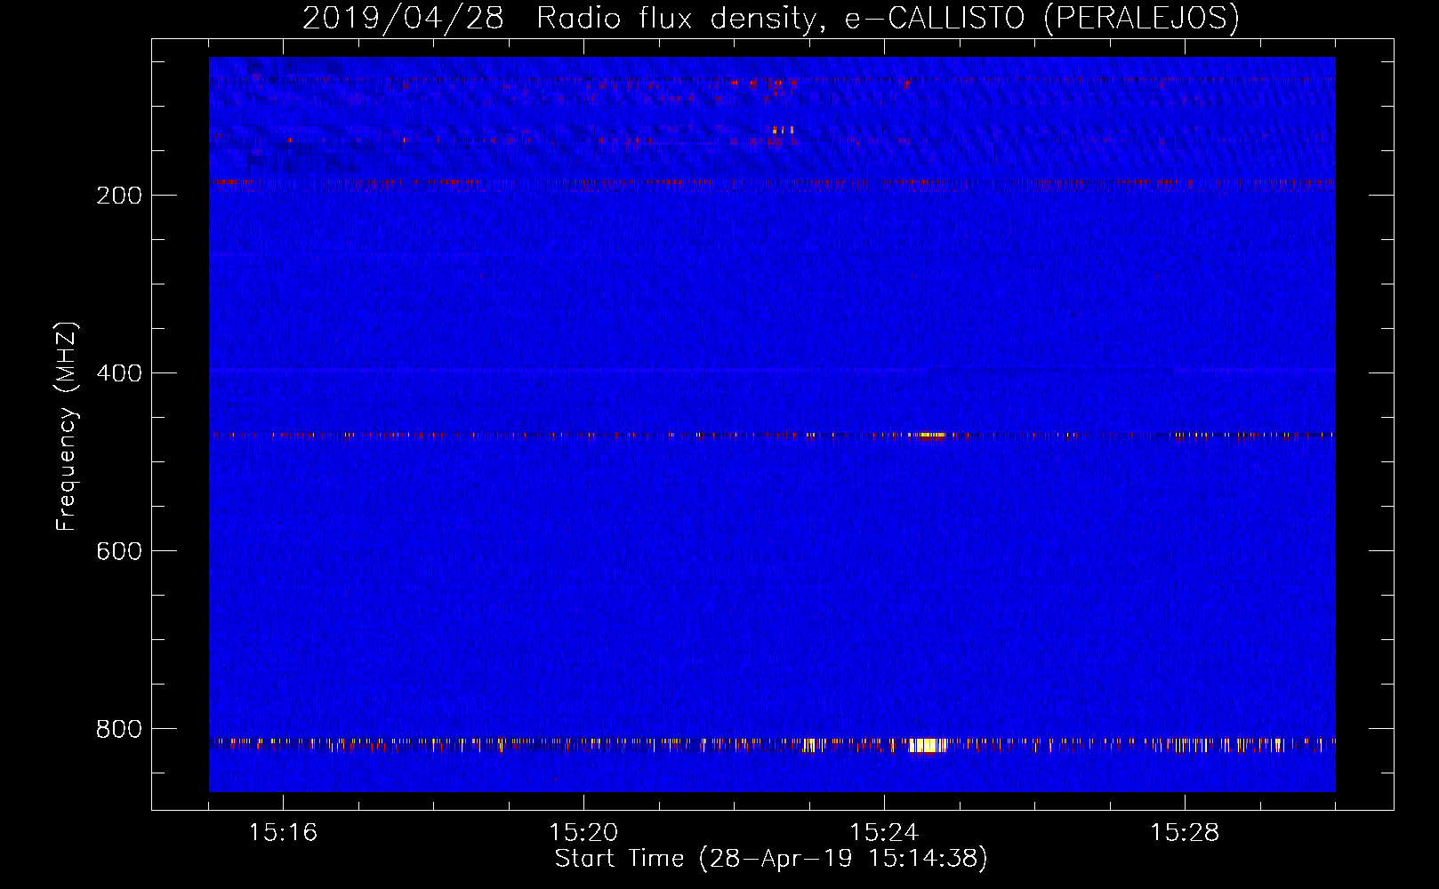1439x889 pixels.
Task: Click the 800 frequency tick label
Action: coord(119,729)
